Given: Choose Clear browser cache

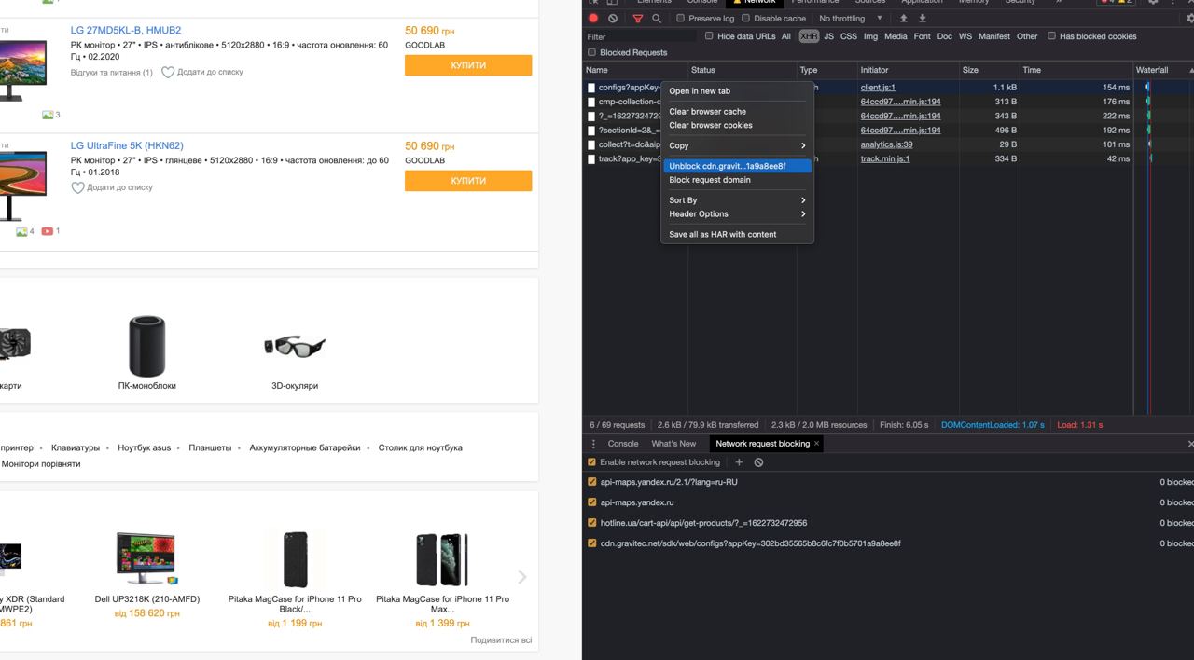Looking at the screenshot, I should tap(737, 112).
